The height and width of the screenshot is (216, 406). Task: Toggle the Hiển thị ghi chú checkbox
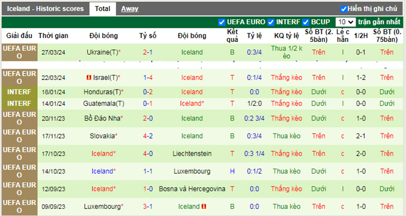click(344, 9)
